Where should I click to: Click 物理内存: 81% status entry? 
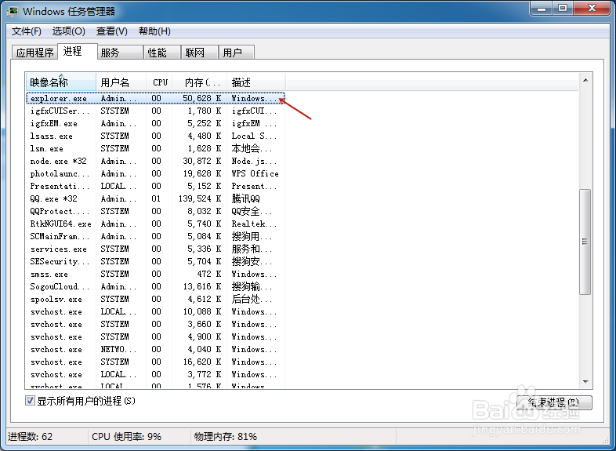(226, 436)
